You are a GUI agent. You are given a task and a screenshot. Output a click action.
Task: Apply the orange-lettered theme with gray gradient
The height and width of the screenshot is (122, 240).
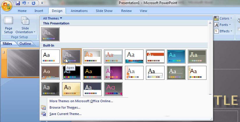click(92, 56)
